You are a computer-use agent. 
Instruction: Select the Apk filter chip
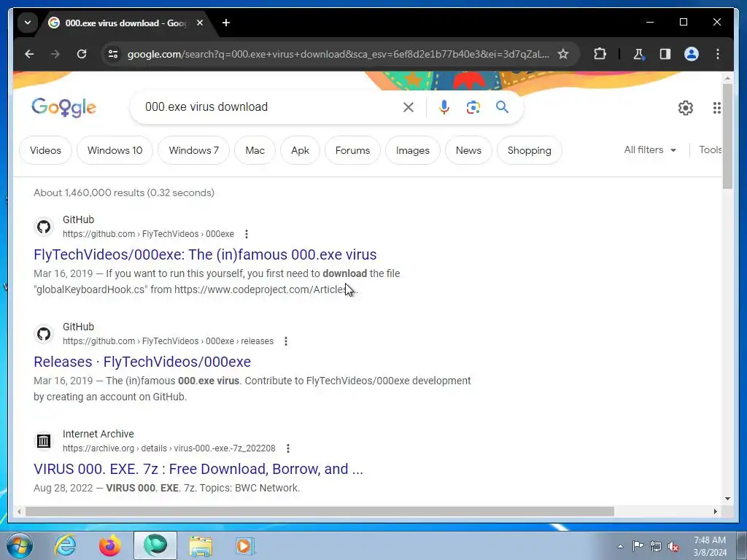pos(300,150)
